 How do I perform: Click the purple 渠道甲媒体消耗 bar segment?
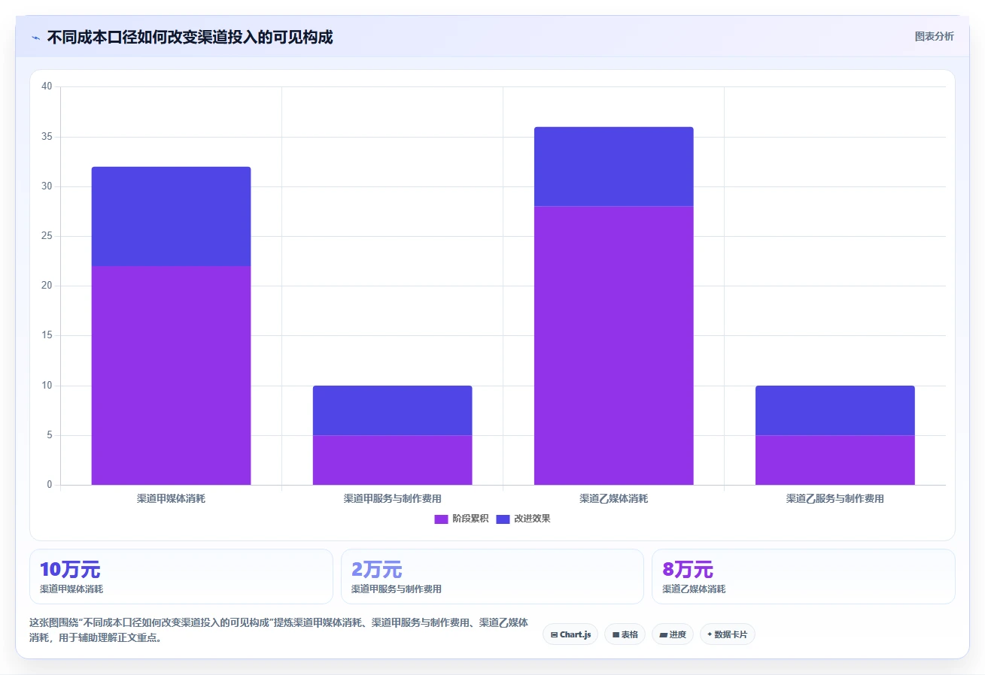click(171, 375)
